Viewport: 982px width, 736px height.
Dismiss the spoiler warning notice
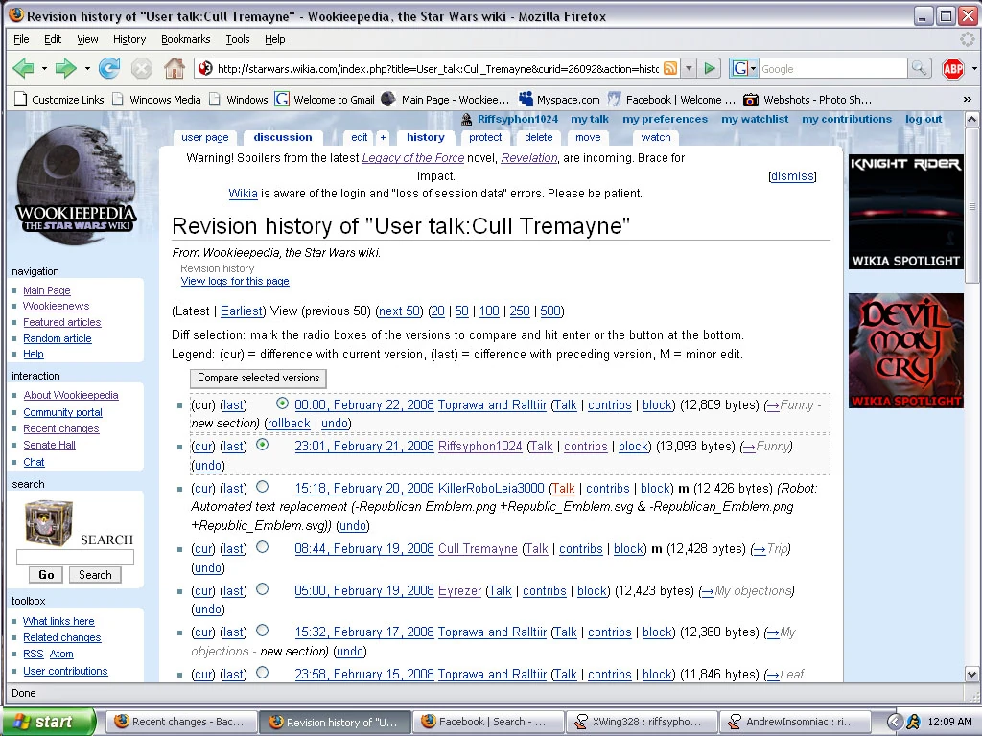[792, 176]
